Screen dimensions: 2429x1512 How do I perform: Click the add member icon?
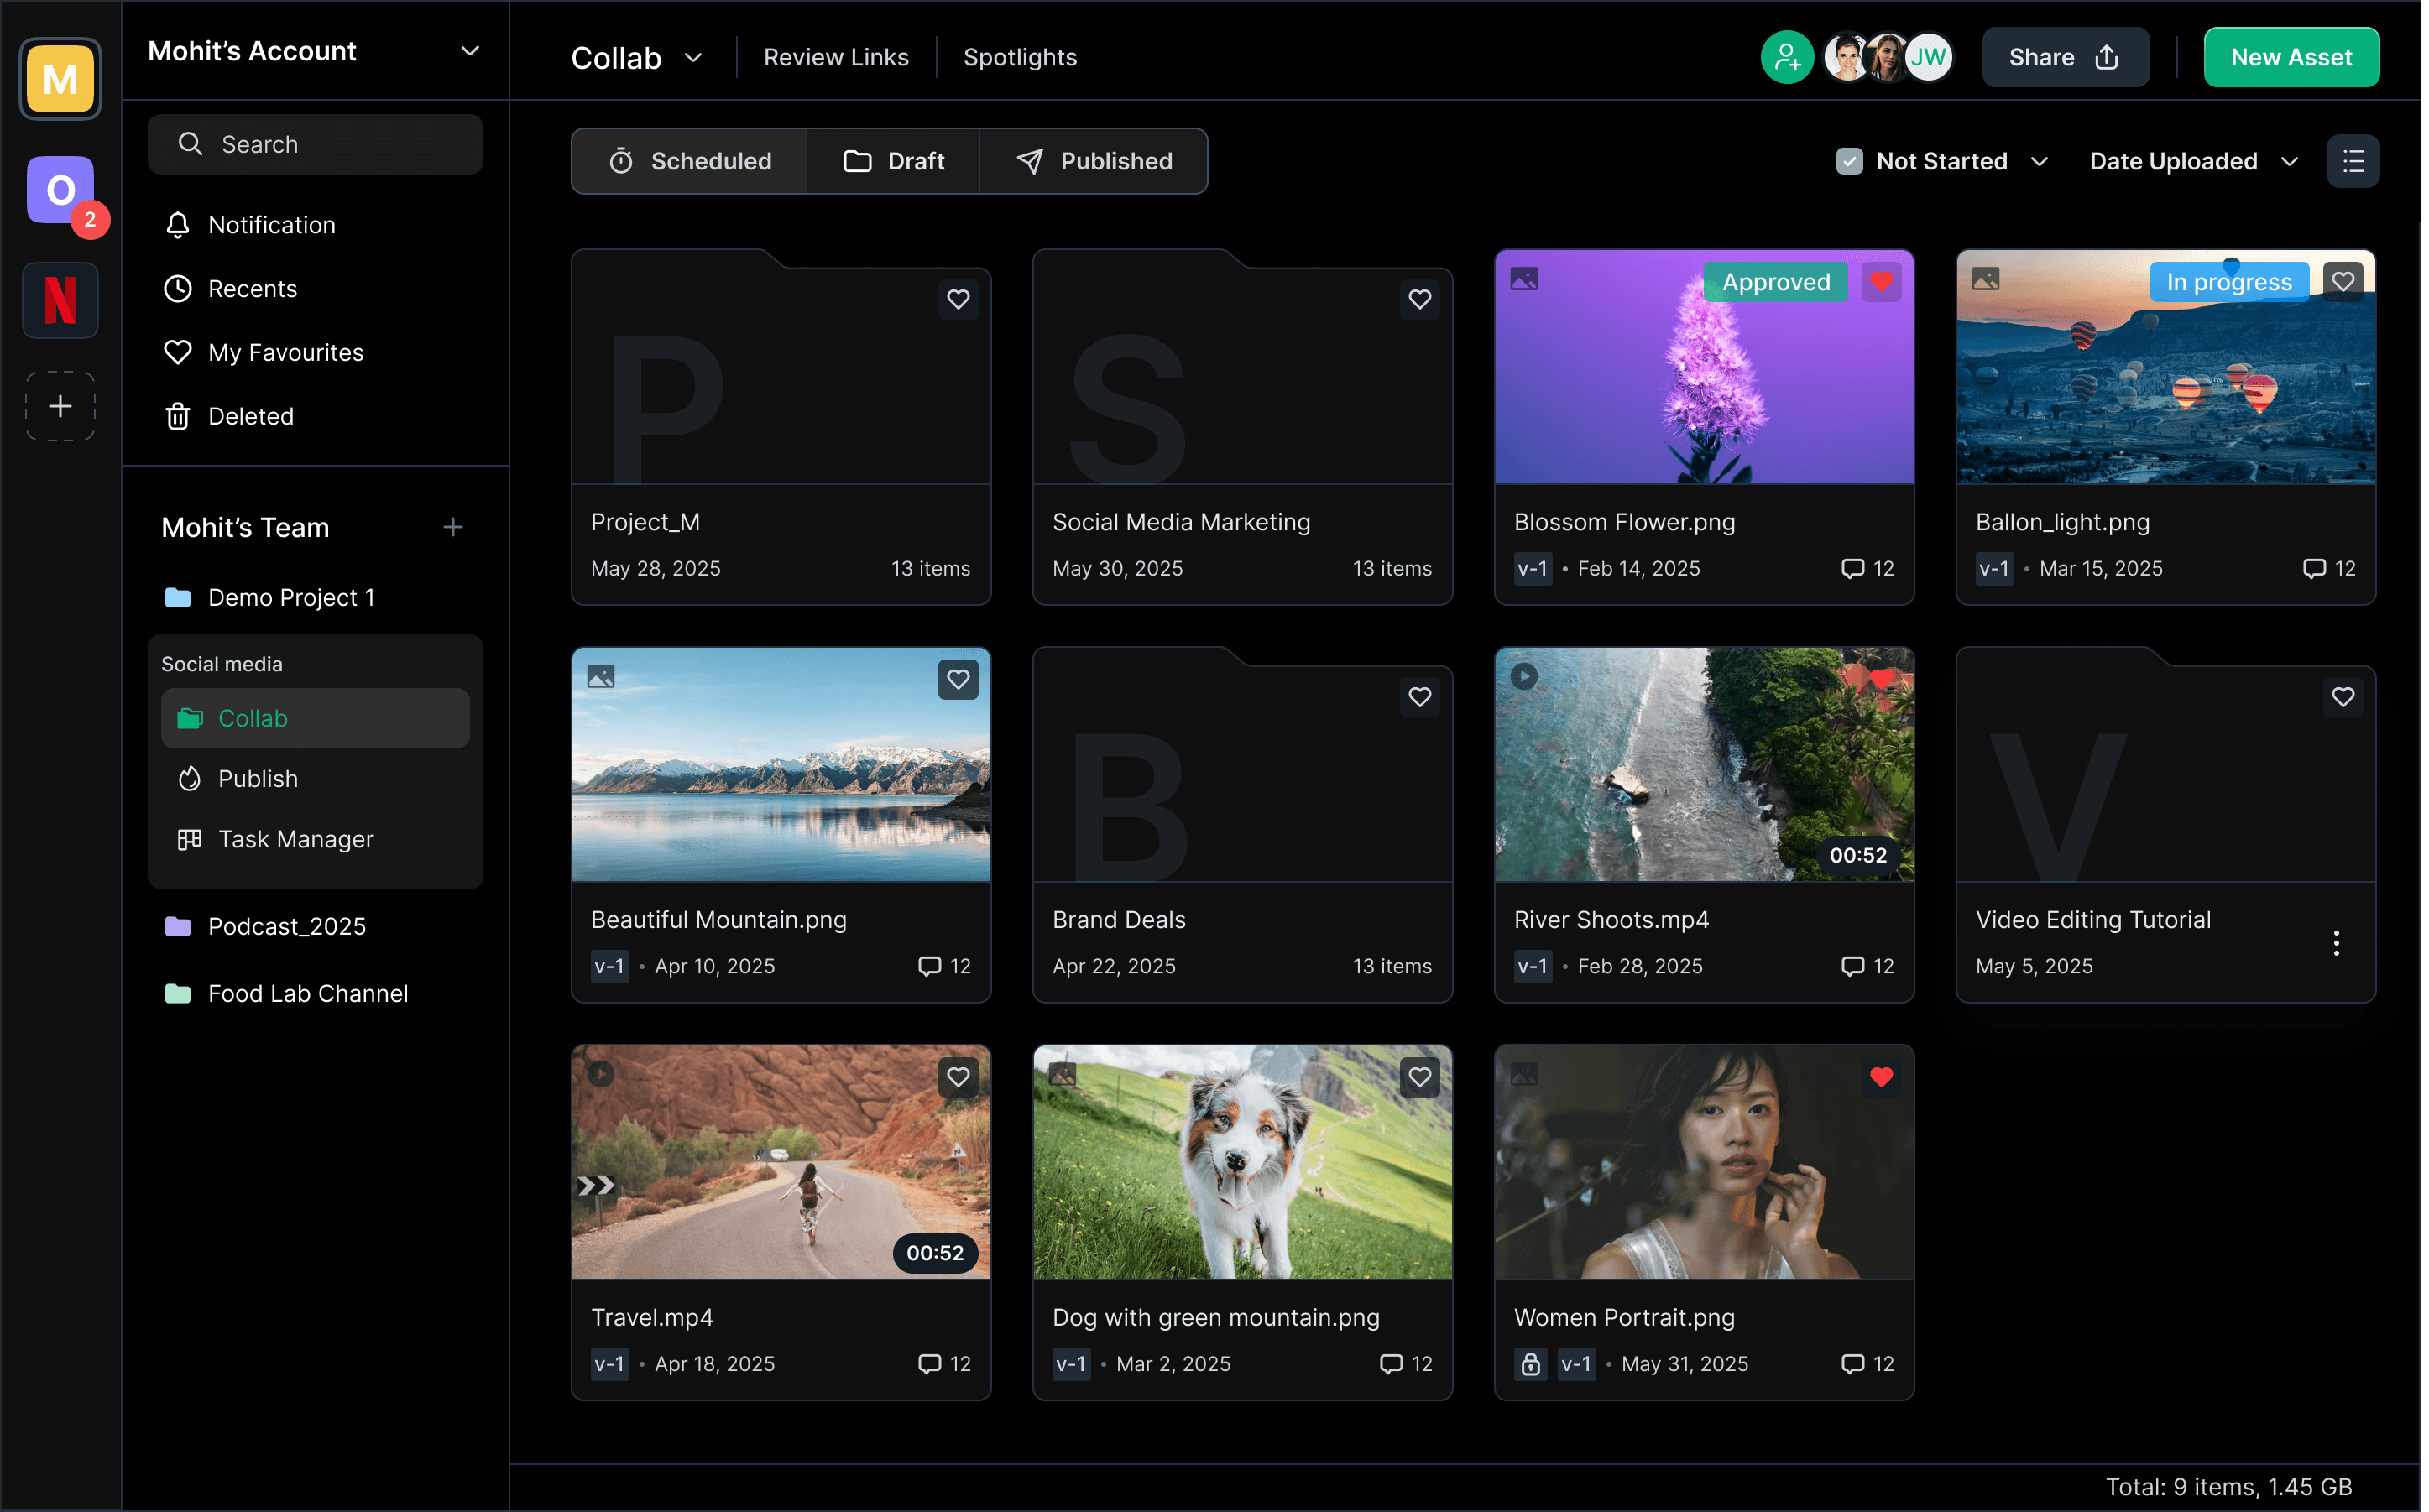coord(1786,57)
